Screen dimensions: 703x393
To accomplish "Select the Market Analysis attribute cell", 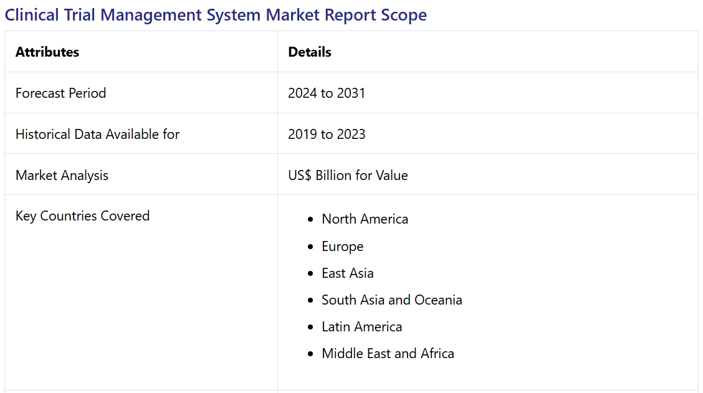I will pos(62,176).
